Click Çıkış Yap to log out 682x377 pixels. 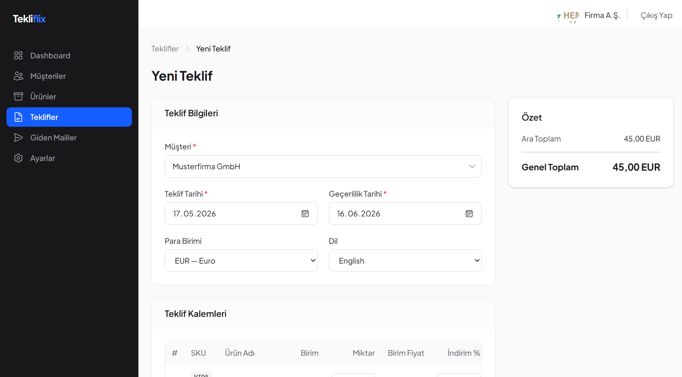coord(656,15)
